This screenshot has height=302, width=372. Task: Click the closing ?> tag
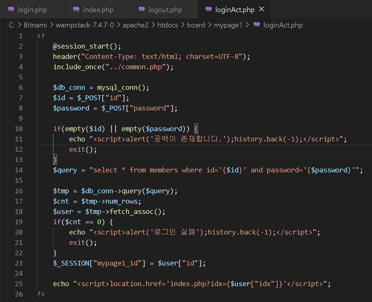coord(41,294)
